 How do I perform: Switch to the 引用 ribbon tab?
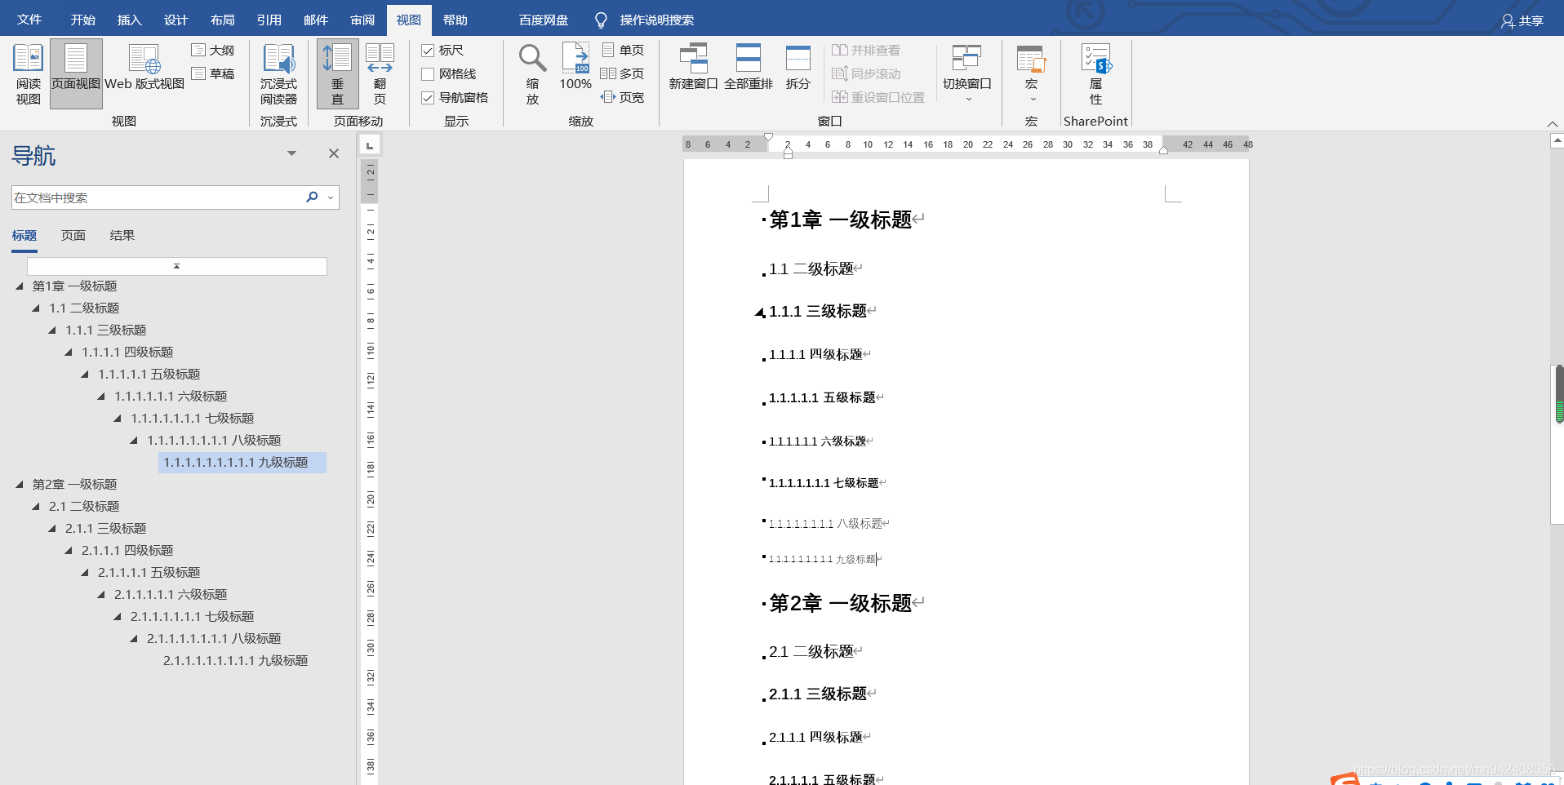click(269, 19)
